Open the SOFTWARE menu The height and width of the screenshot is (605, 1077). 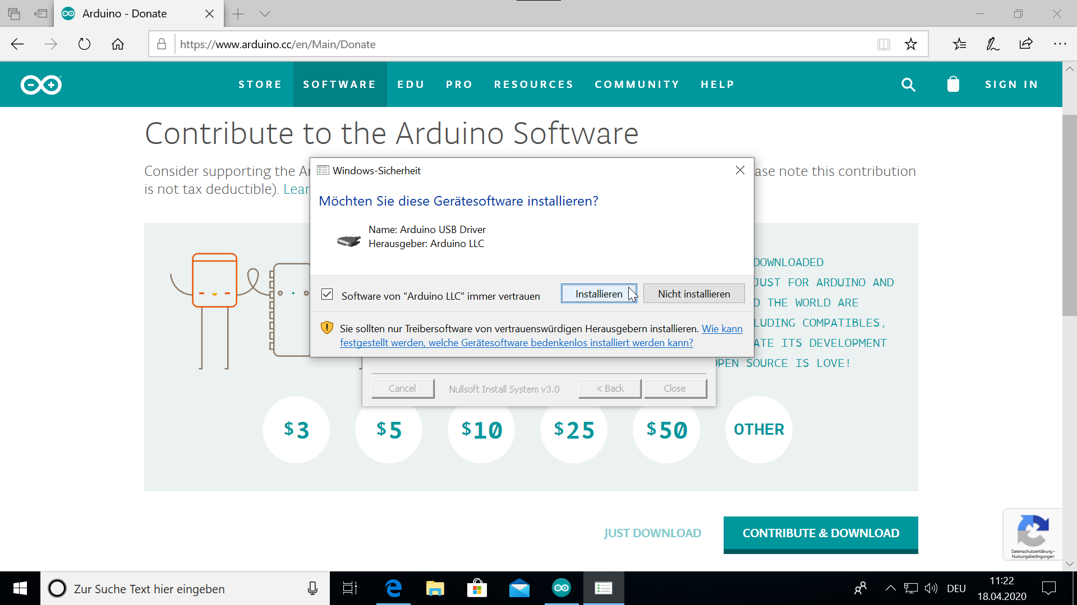(x=340, y=85)
